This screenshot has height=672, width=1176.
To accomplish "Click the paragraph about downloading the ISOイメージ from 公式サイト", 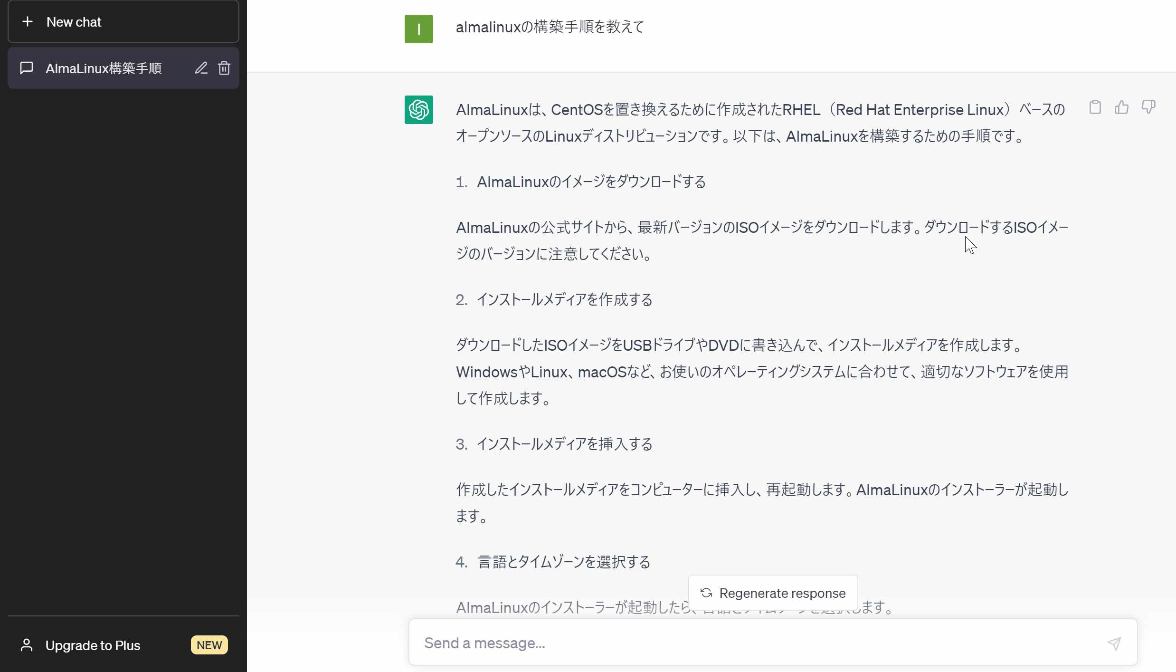I will (762, 241).
